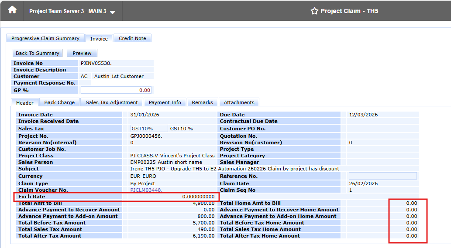Open the Sales Tax Adjustment tab
Image resolution: width=451 pixels, height=248 pixels.
[112, 102]
